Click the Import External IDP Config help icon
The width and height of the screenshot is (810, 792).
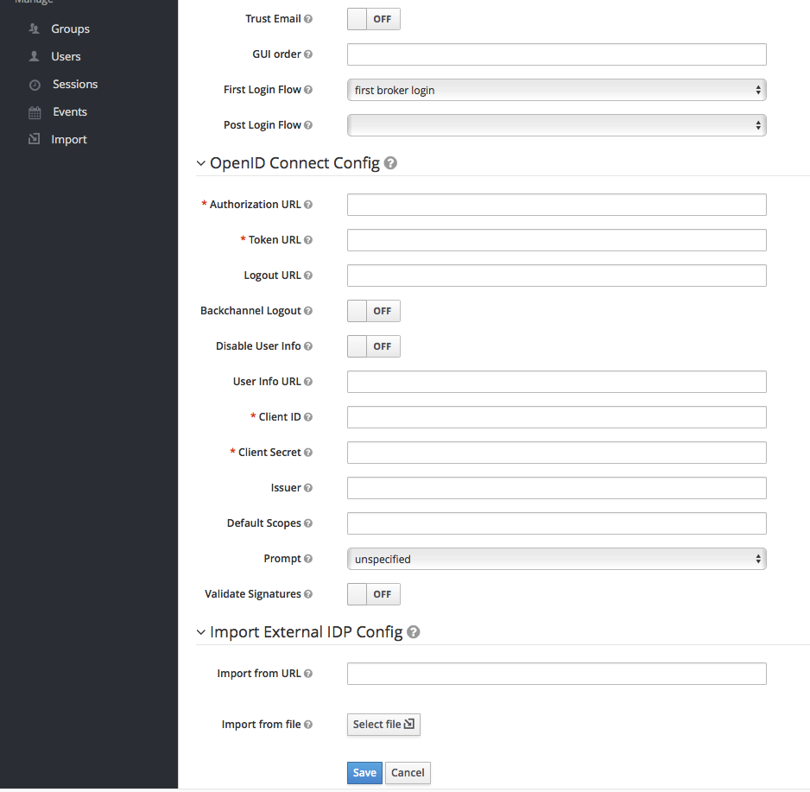coord(414,632)
